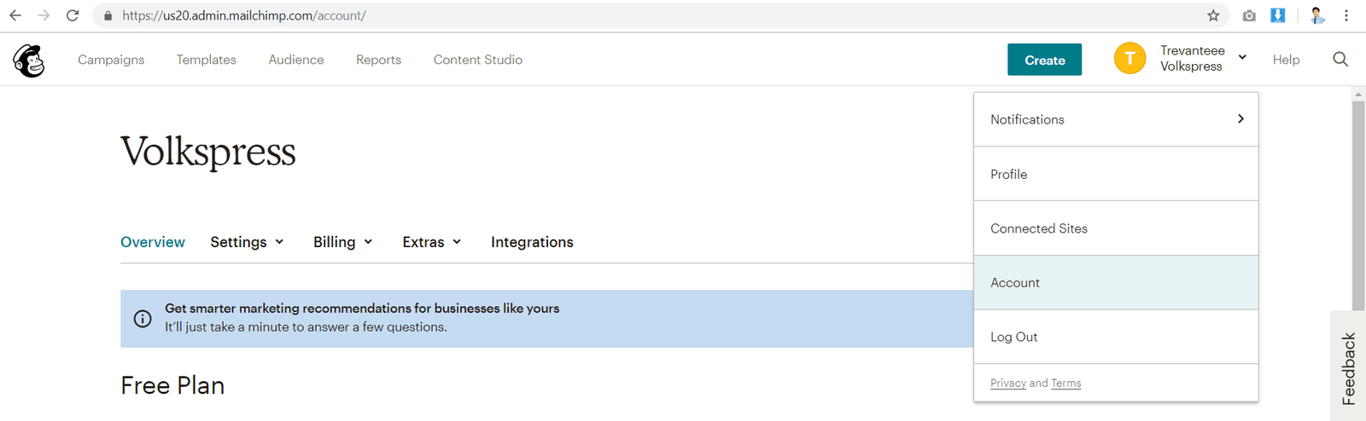Click the Help link
The width and height of the screenshot is (1366, 421).
[1286, 60]
